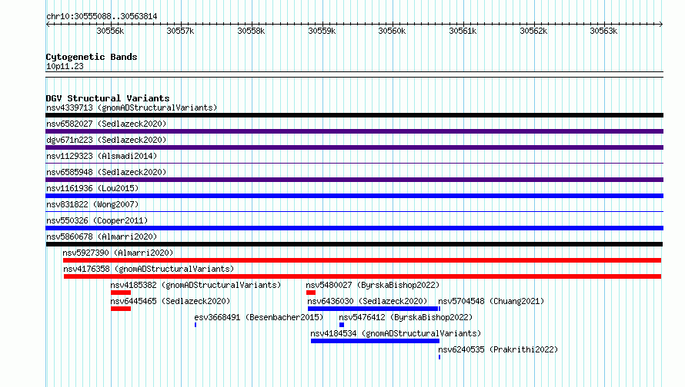Select the nsv6445465 (Sedlazeck2020) label
This screenshot has height=387, width=685.
pyautogui.click(x=170, y=301)
